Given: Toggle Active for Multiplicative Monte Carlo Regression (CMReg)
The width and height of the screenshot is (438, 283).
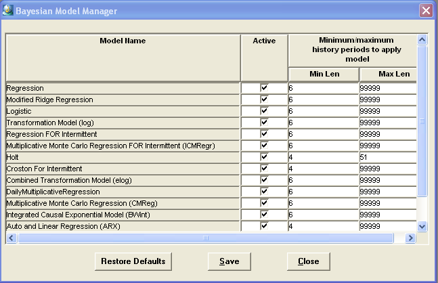Looking at the screenshot, I should (264, 203).
